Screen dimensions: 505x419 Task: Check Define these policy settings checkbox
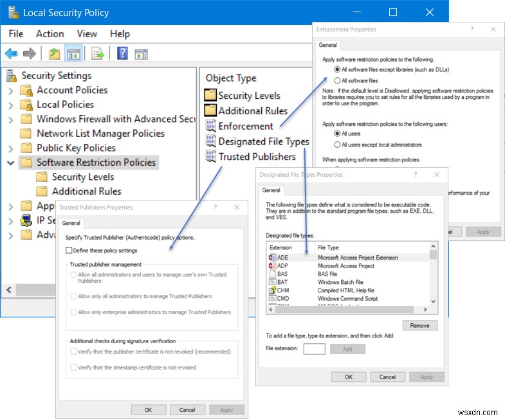(x=69, y=251)
